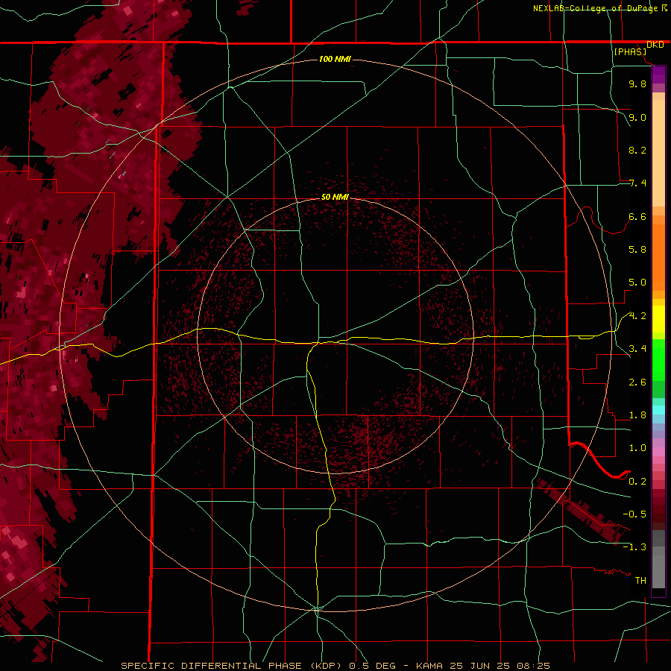Viewport: 671px width, 671px height.
Task: Pick the bright green segment of color bar
Action: click(x=658, y=359)
